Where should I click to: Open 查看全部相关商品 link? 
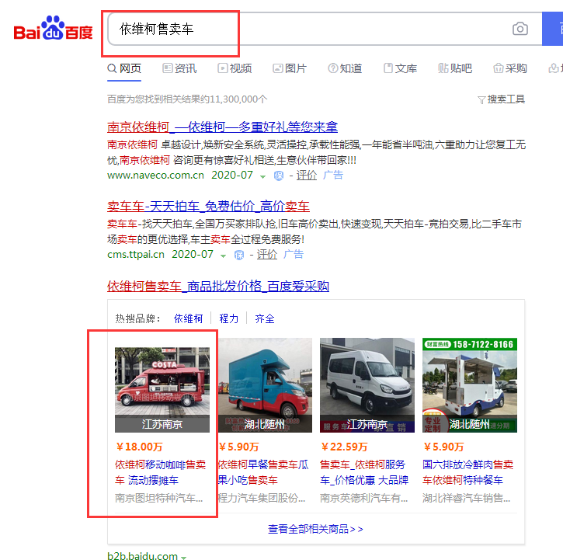[x=315, y=529]
